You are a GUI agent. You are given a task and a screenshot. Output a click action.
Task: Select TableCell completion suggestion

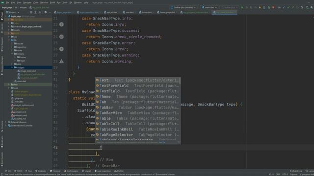tap(137, 124)
